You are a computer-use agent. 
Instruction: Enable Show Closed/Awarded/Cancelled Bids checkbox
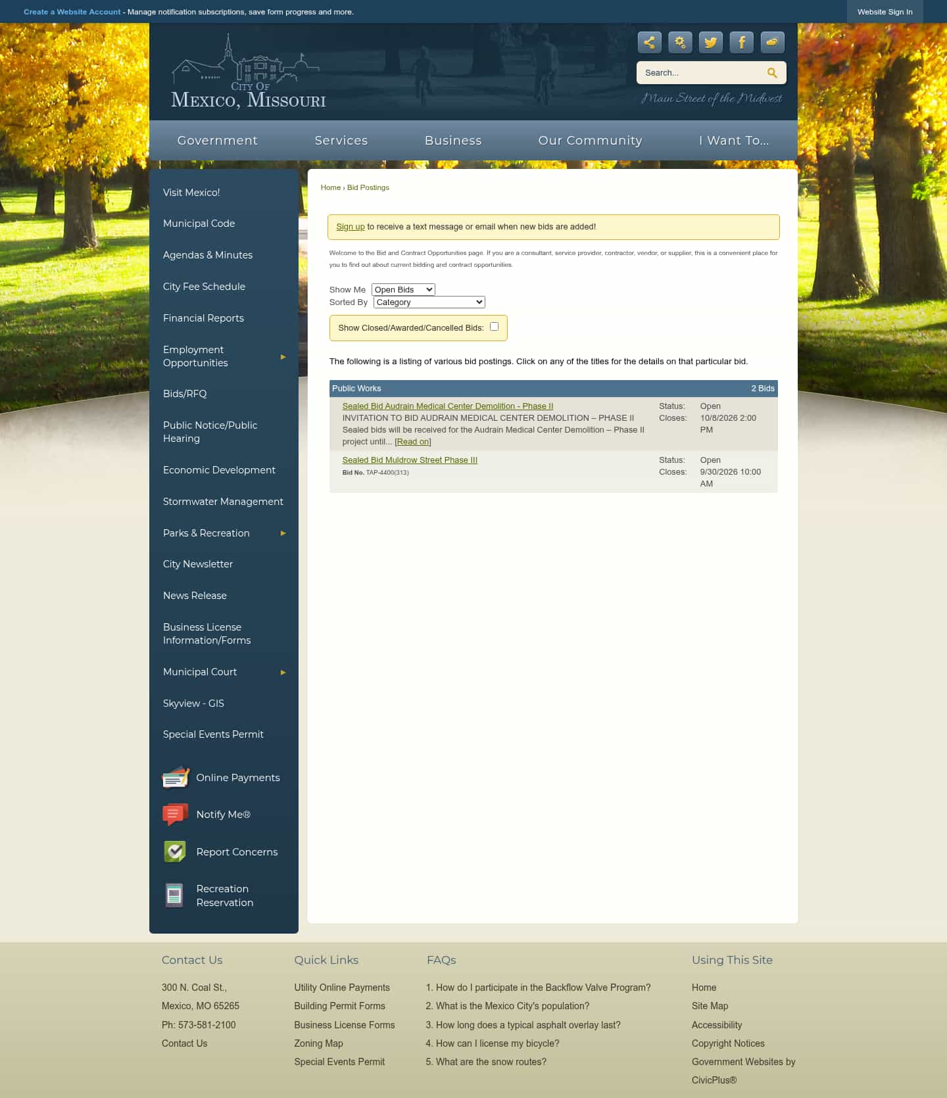click(x=495, y=327)
